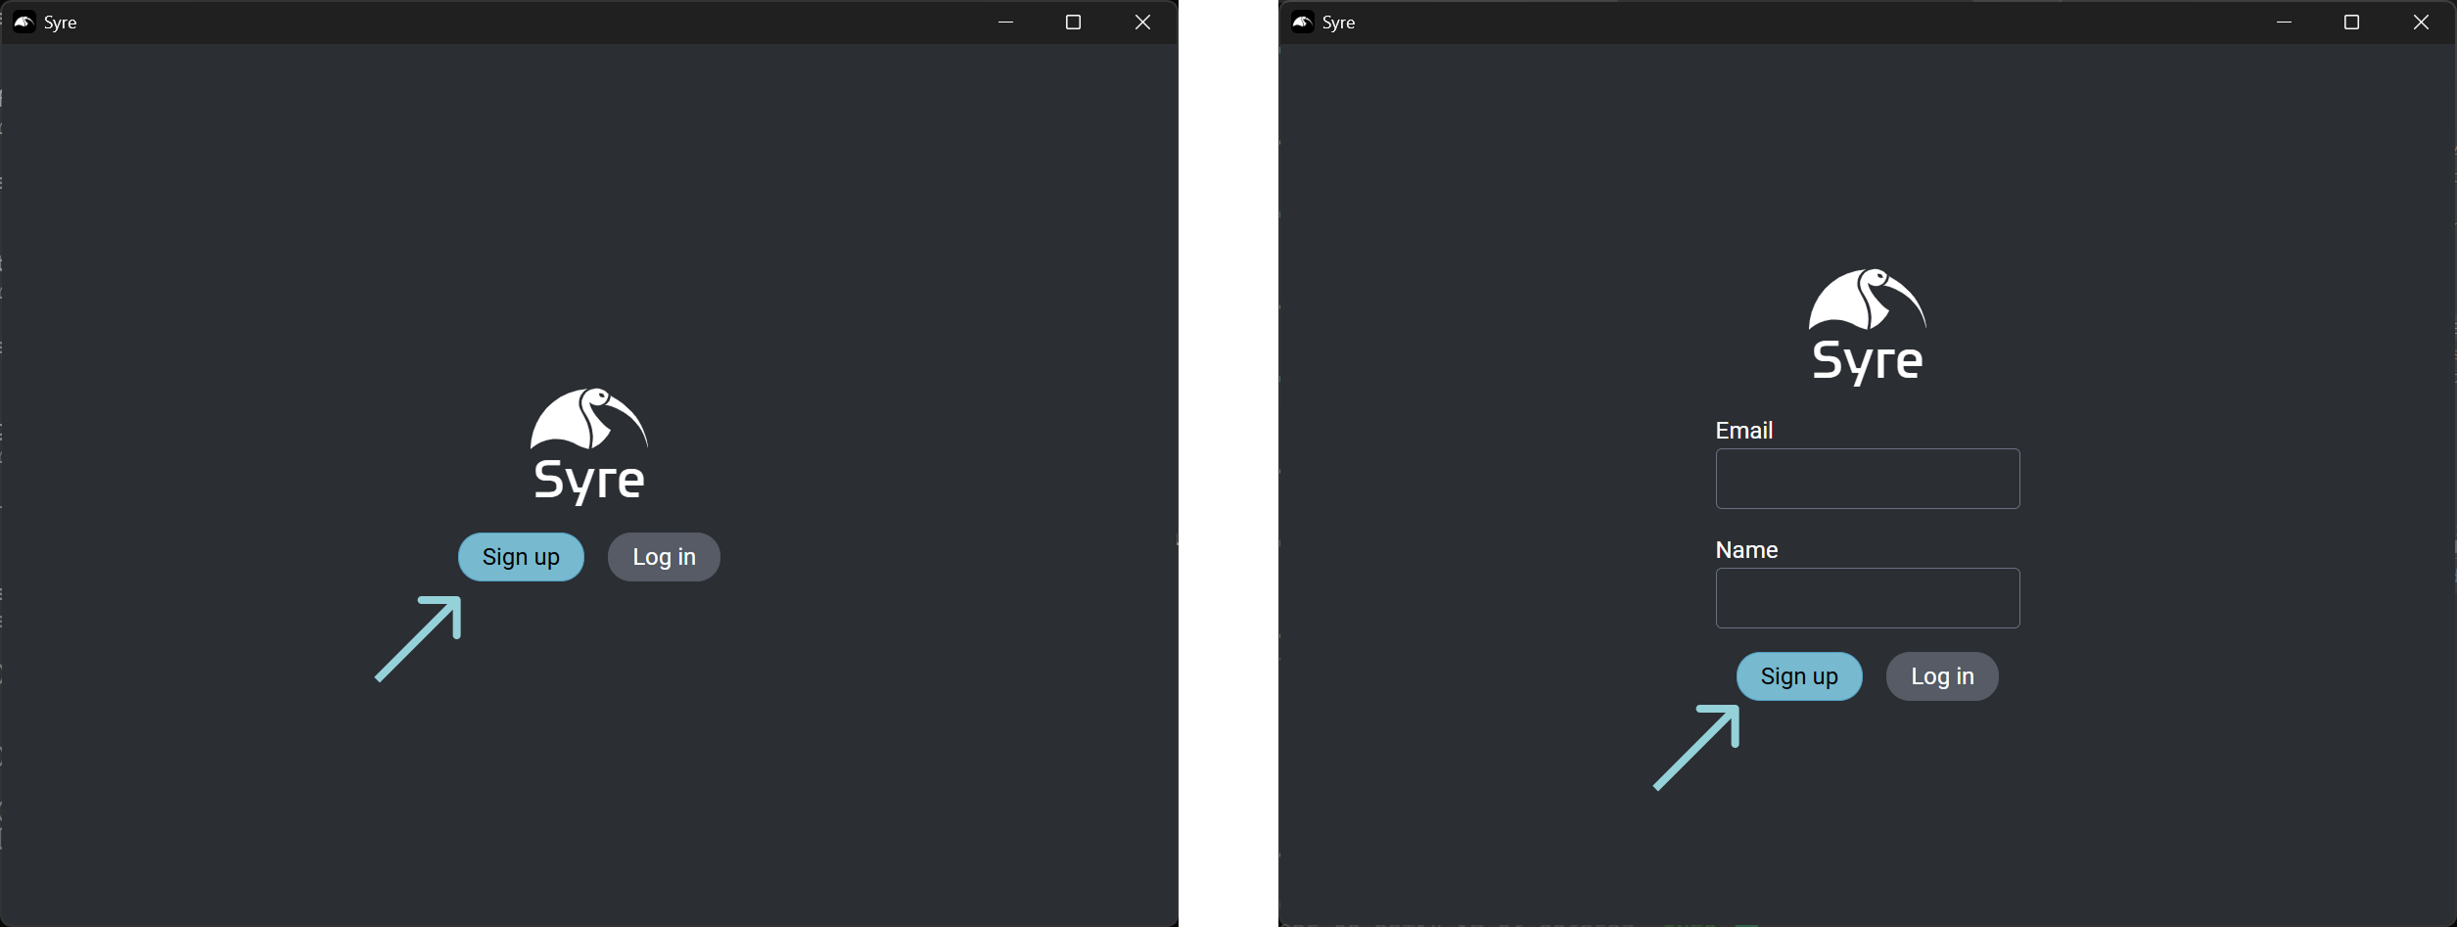Viewport: 2457px width, 927px height.
Task: Click Syre title bar icon in right window
Action: 1303,23
